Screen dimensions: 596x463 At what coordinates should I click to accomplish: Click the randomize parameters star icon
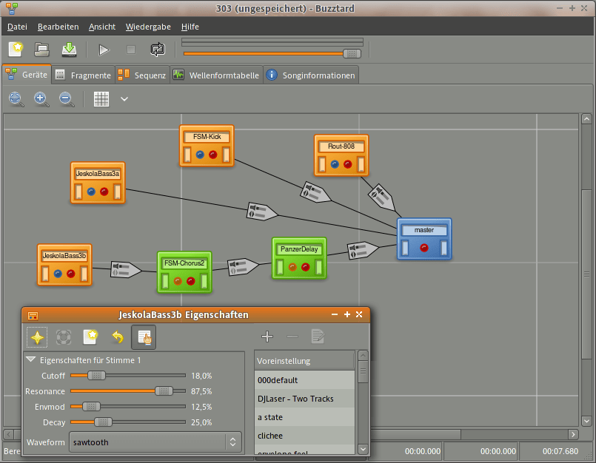(36, 337)
